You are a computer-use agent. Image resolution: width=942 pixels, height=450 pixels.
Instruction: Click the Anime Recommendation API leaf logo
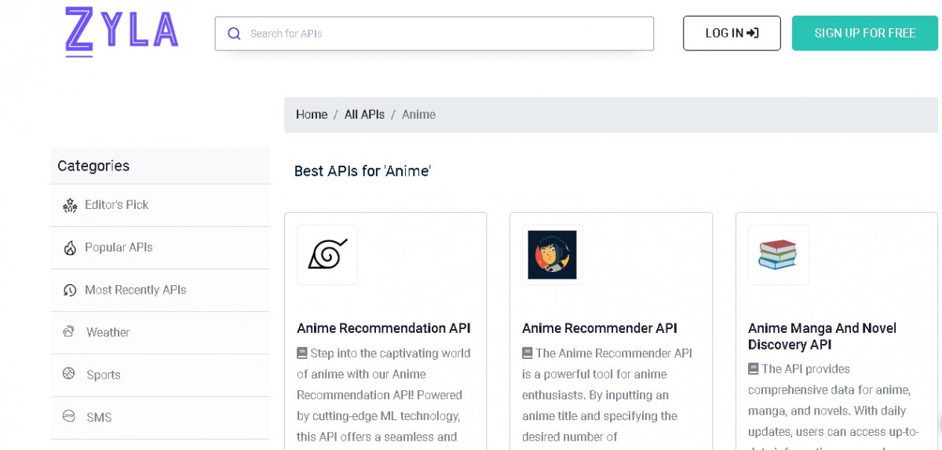tap(327, 254)
